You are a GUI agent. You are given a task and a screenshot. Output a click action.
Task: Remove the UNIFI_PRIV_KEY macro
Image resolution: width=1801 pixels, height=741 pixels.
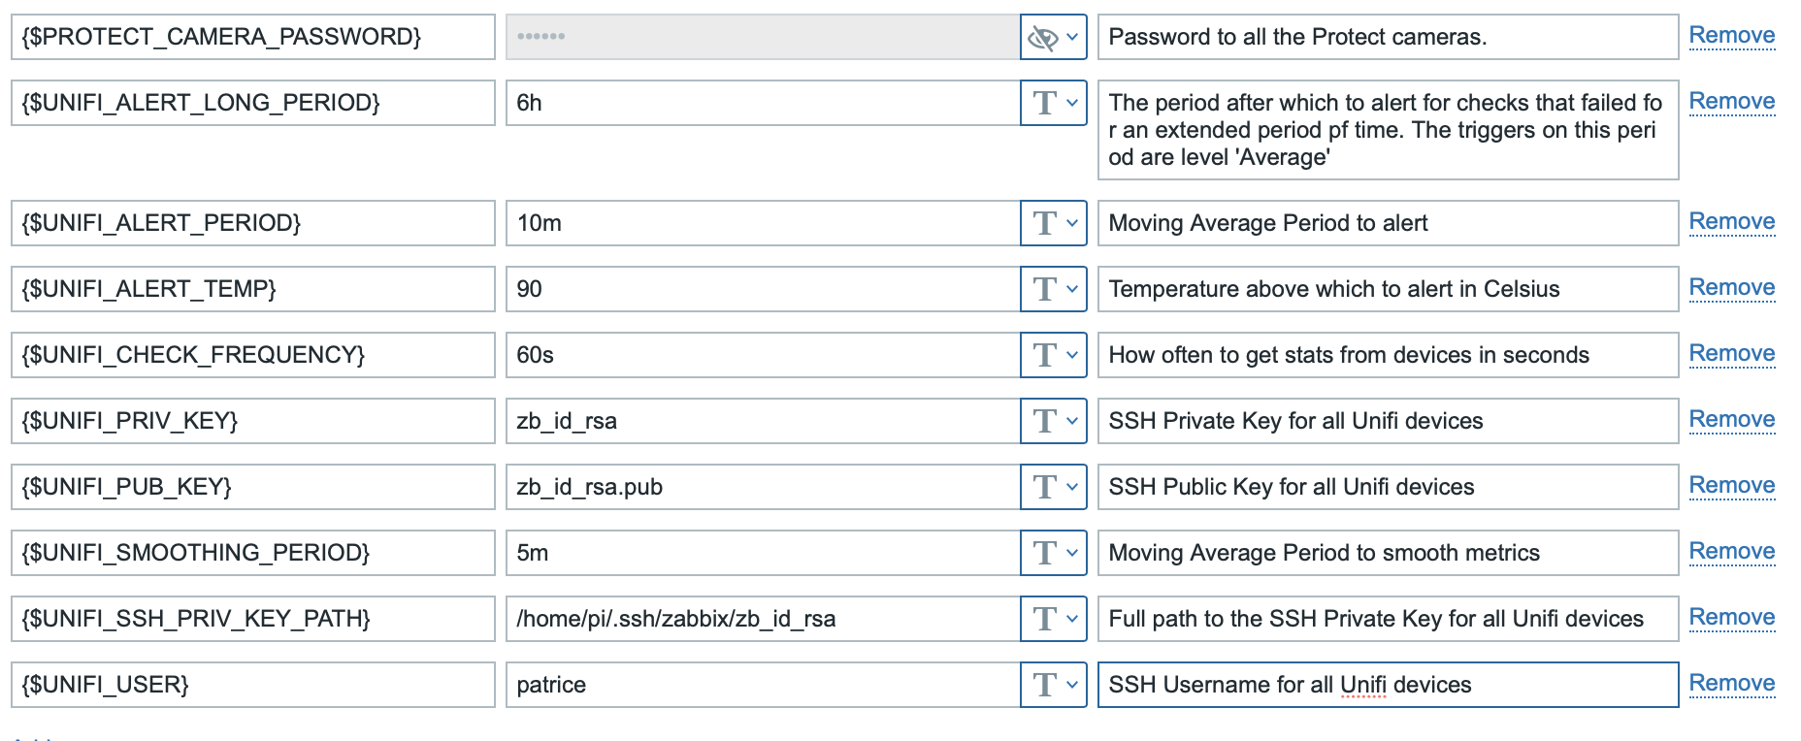(1732, 420)
